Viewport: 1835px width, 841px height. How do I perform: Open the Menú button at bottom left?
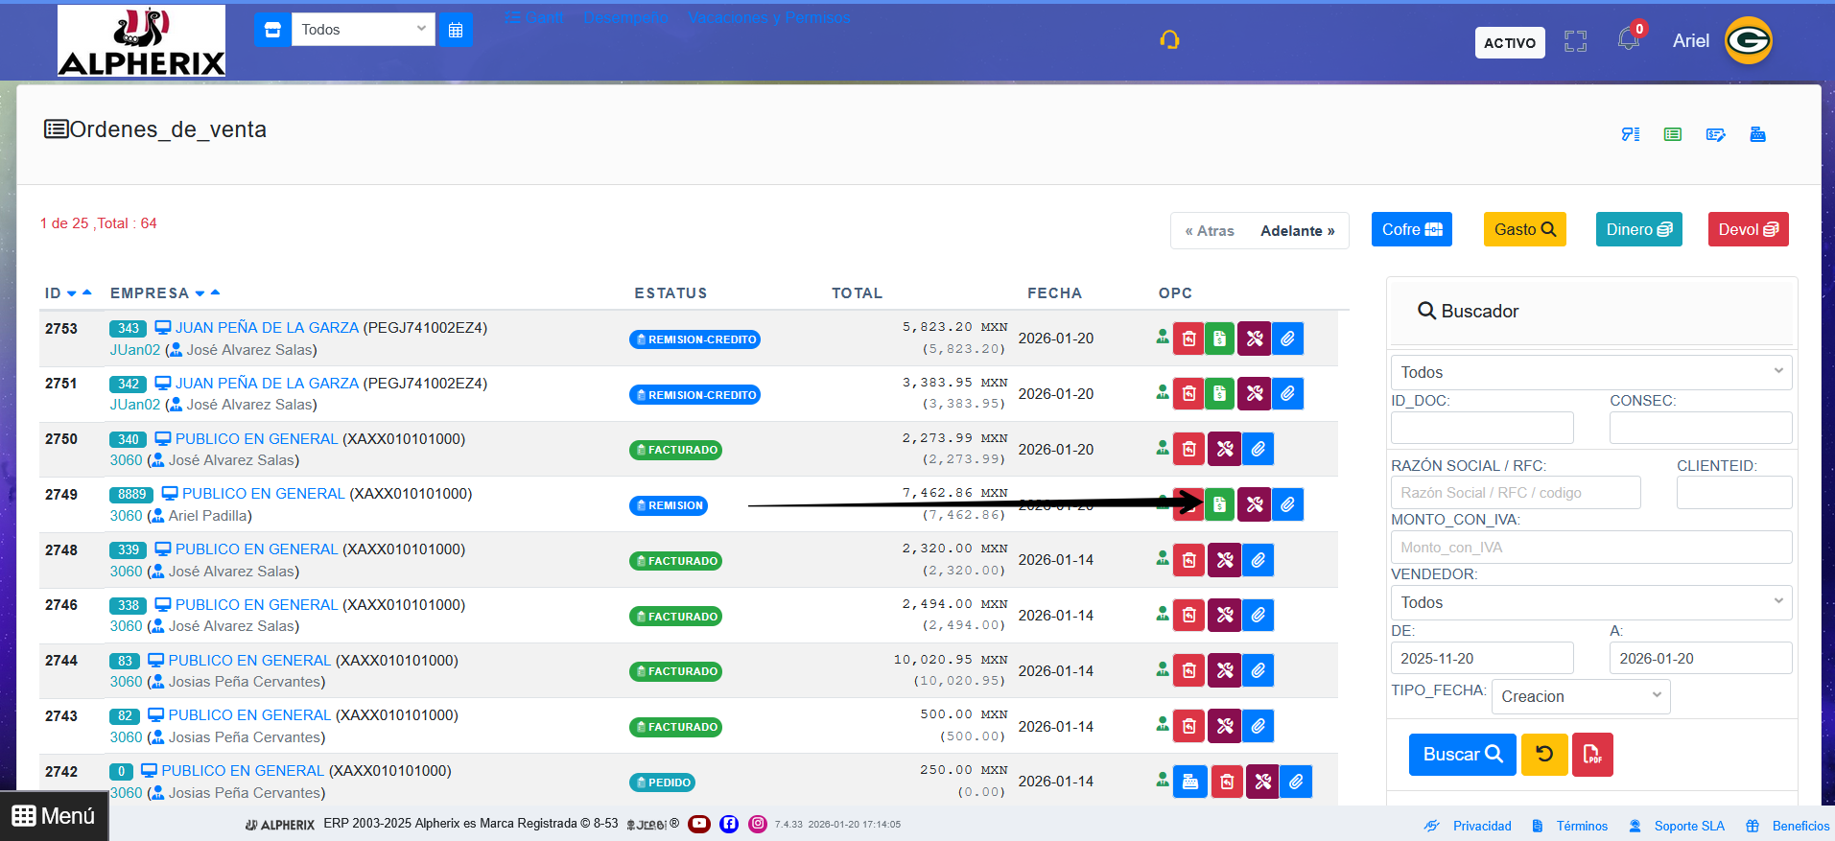[x=54, y=816]
